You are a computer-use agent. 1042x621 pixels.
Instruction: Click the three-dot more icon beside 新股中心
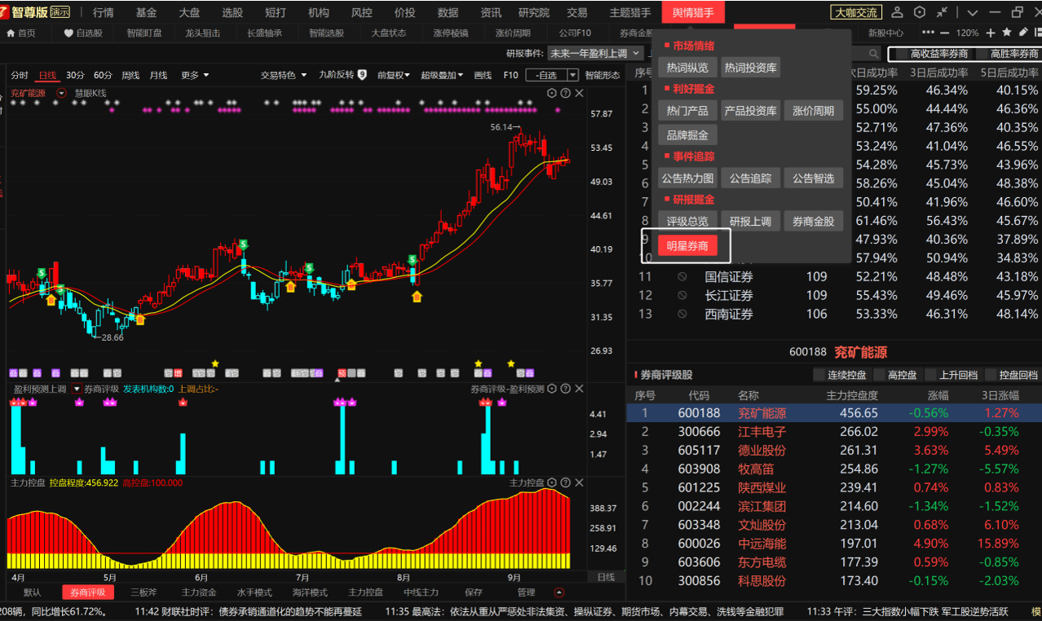pos(928,33)
